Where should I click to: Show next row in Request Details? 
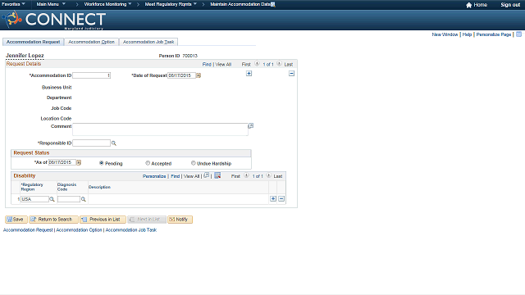pos(279,63)
